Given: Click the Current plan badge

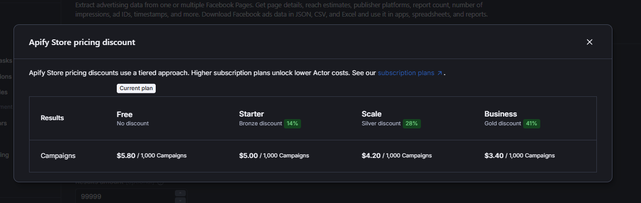Looking at the screenshot, I should click(x=137, y=88).
